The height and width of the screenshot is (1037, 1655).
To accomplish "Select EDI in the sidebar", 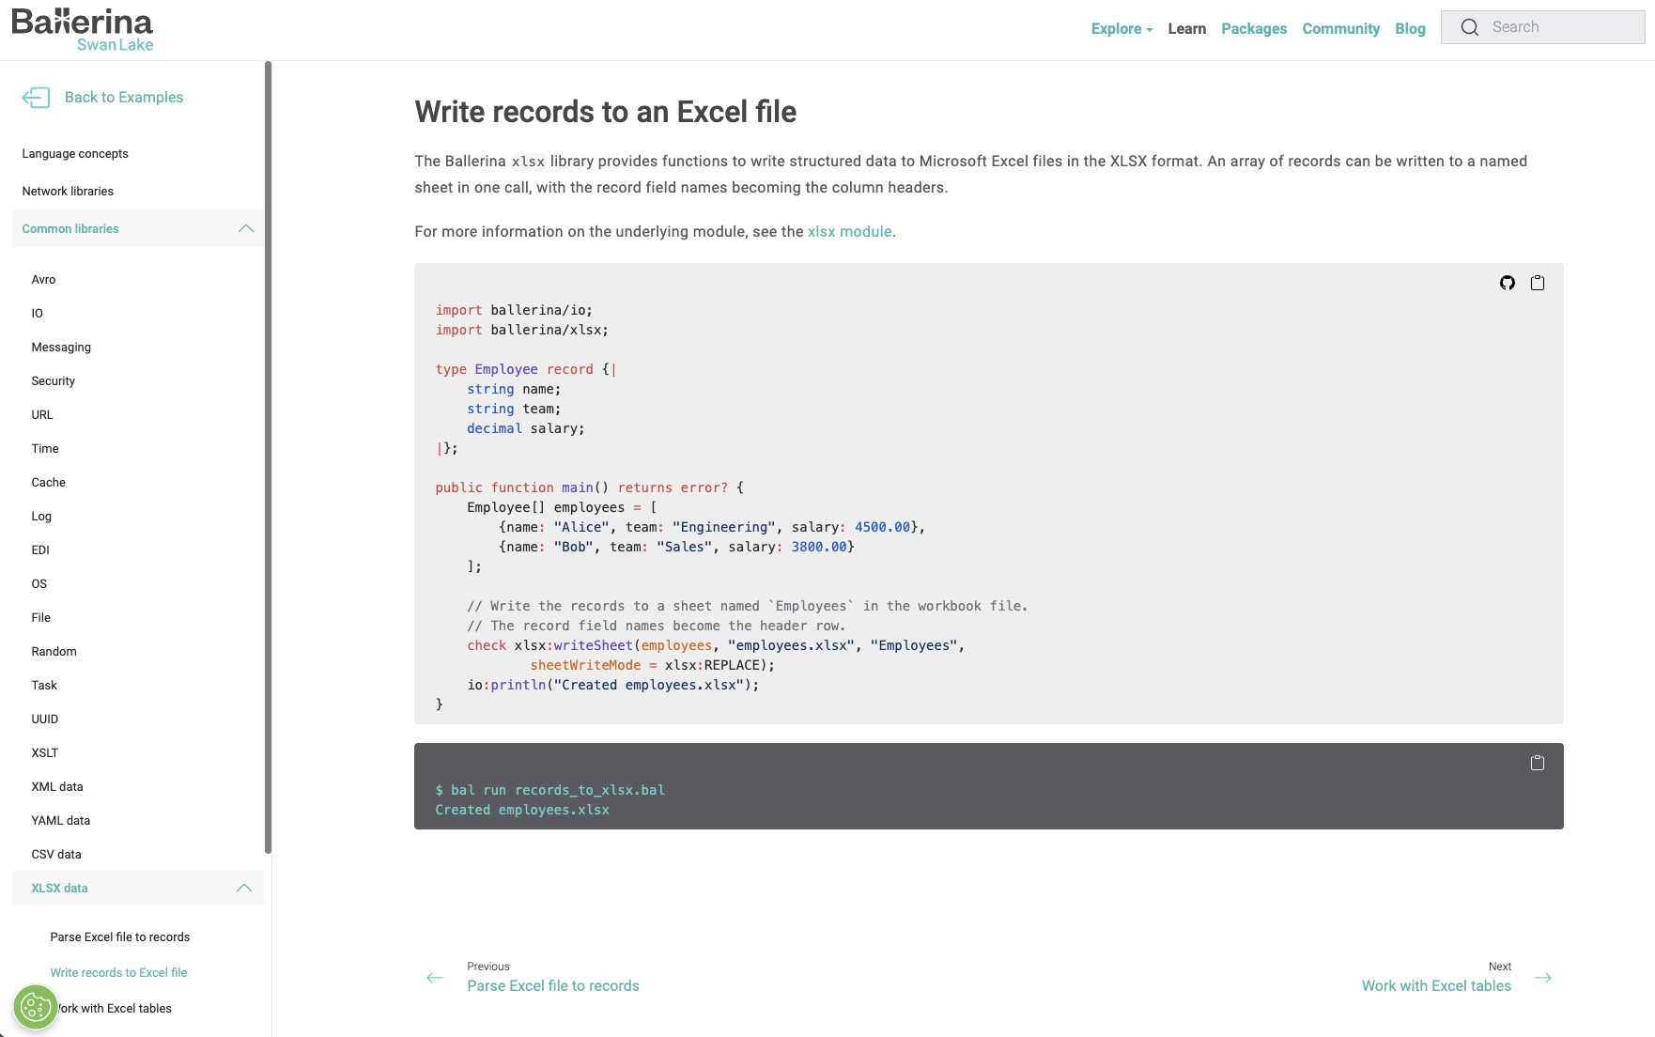I will pos(40,549).
